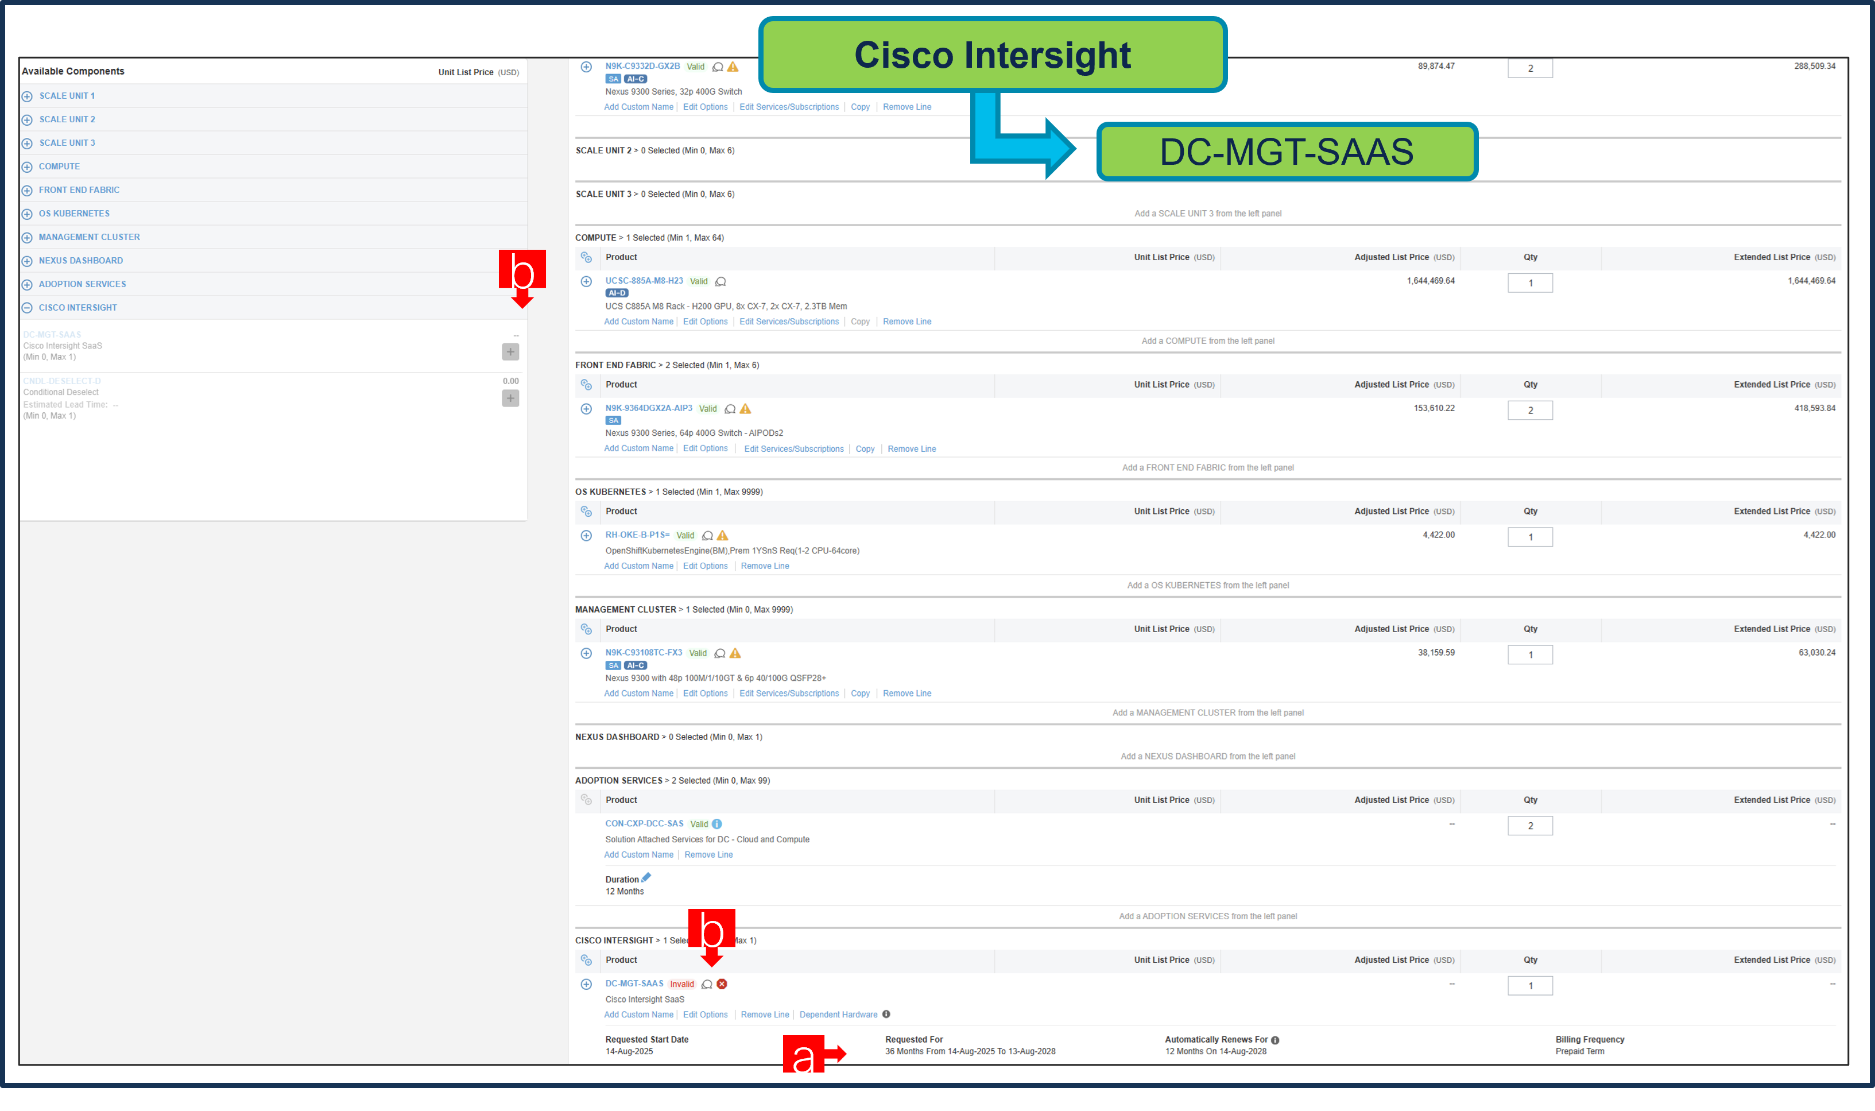
Task: Expand details for N9K-9364DGX2A-AIP3 line
Action: point(586,409)
